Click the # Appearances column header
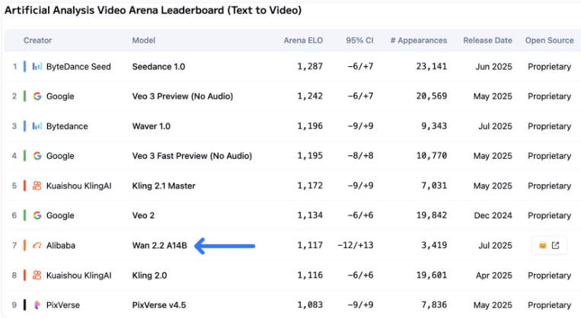581x318 pixels. pyautogui.click(x=418, y=40)
